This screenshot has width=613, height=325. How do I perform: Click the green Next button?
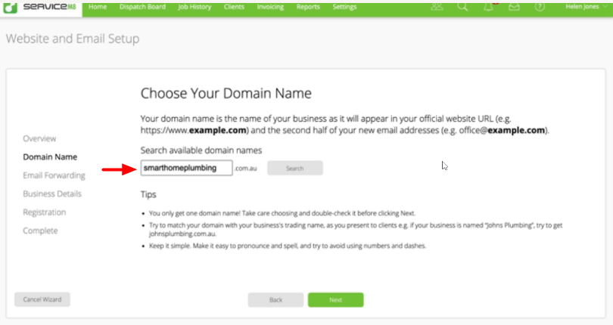tap(336, 300)
